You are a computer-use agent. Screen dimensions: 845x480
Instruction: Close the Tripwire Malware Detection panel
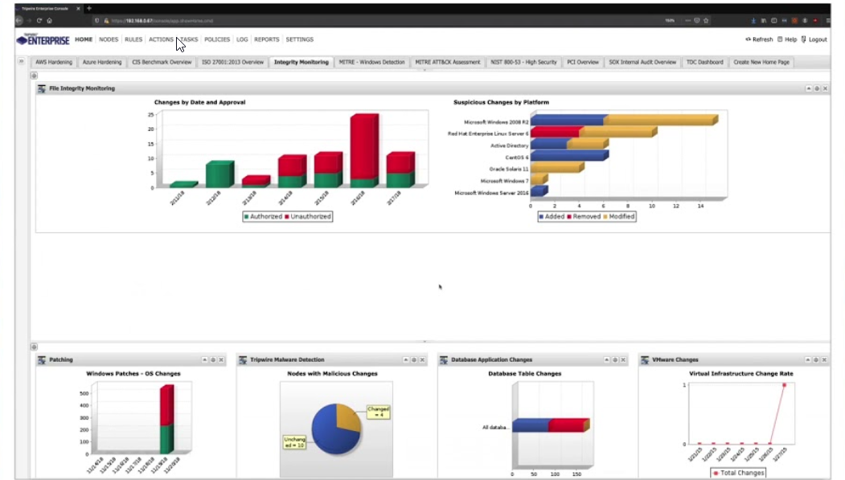point(422,360)
